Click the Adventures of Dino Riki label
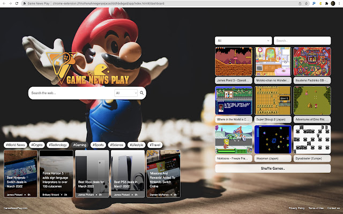Image resolution: width=343 pixels, height=214 pixels. pos(312,119)
